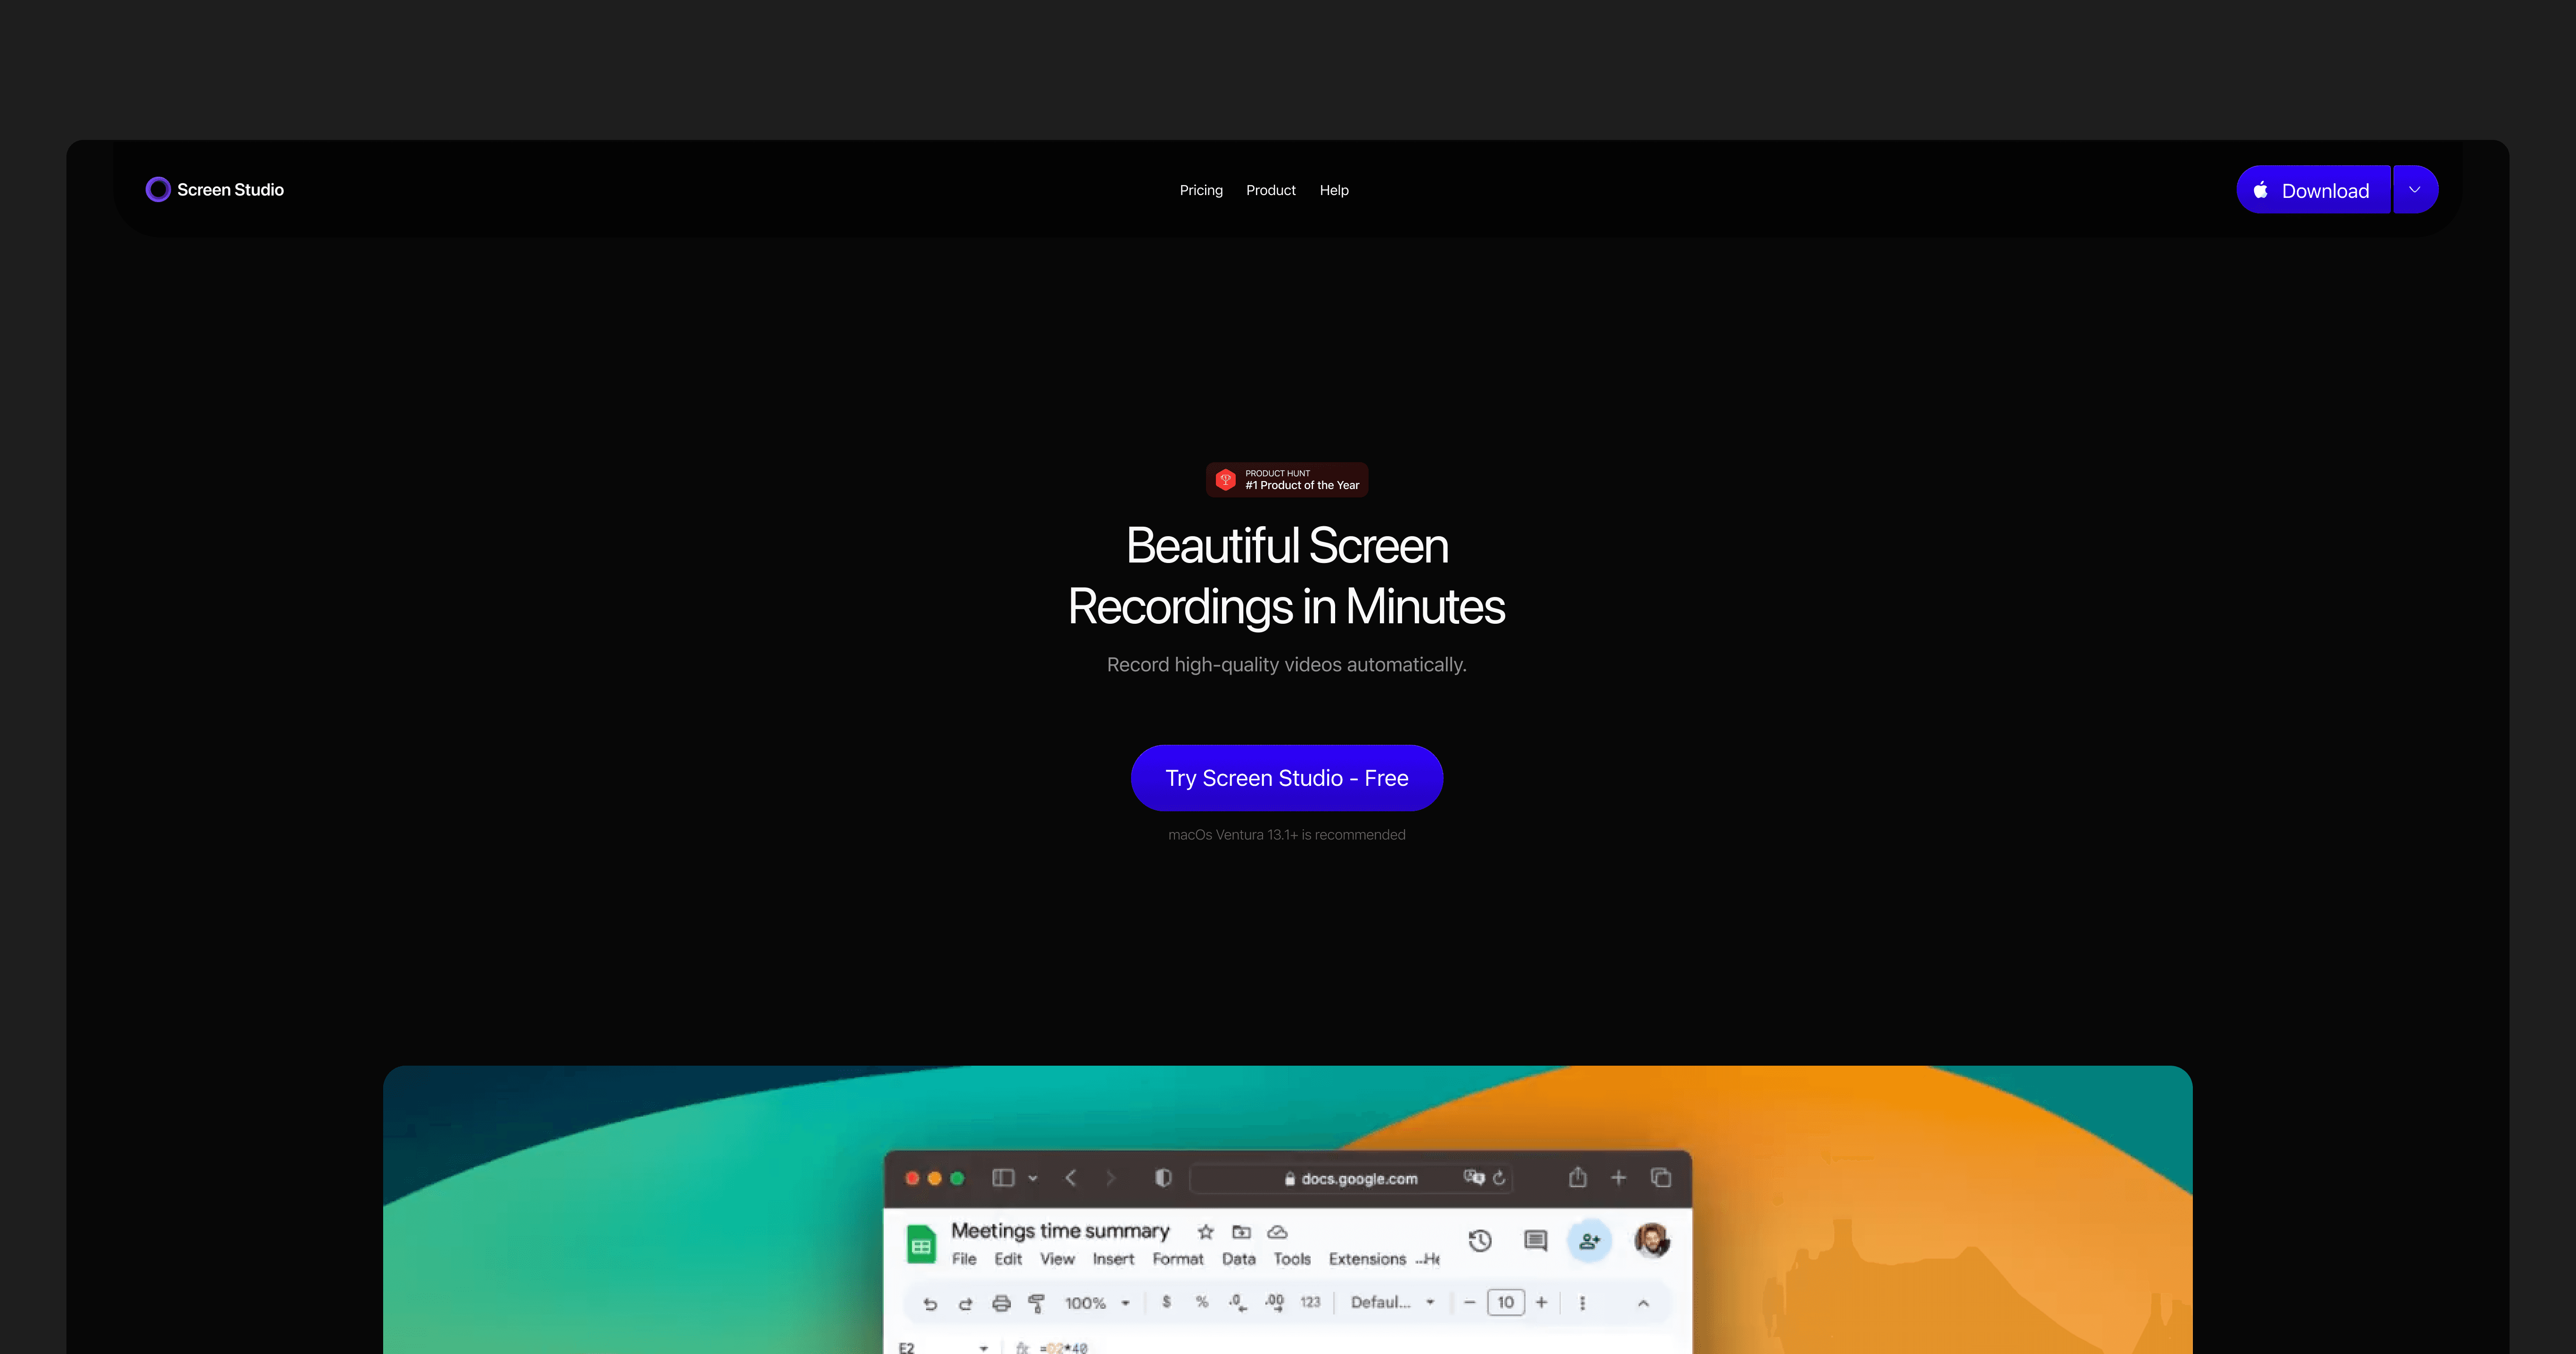
Task: Decrease font size with the minus button
Action: [1469, 1302]
